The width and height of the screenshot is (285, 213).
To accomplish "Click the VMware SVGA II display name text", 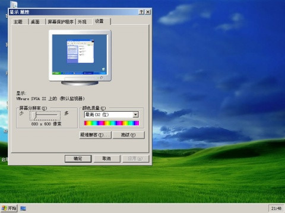I will point(50,99).
